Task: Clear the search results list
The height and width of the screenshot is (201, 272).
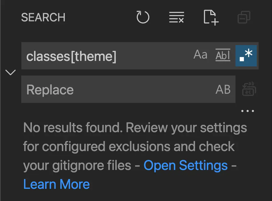Action: [176, 17]
